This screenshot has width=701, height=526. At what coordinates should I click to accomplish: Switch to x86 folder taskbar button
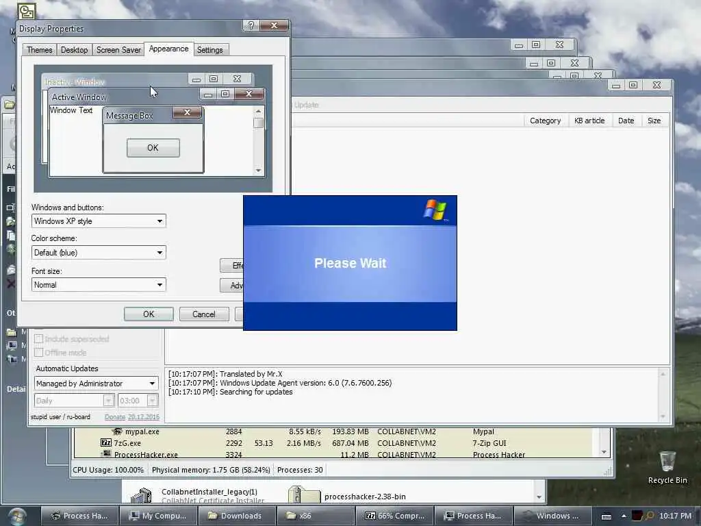click(316, 516)
